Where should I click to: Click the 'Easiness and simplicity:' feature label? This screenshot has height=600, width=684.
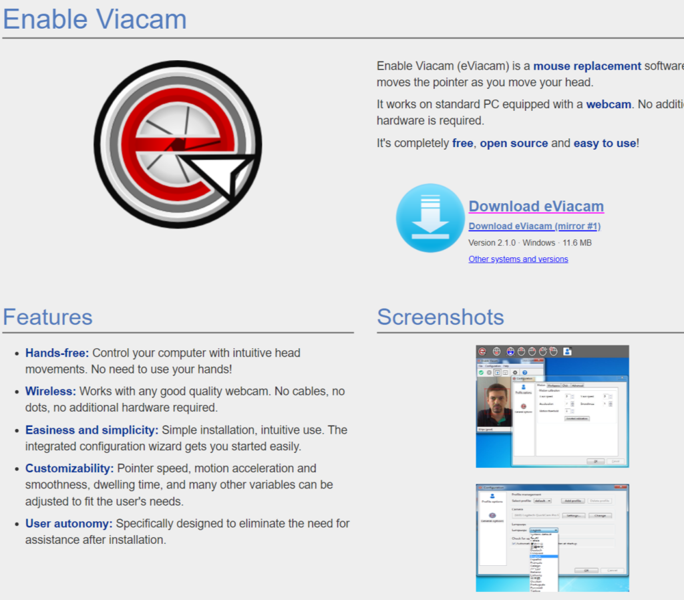coord(92,430)
